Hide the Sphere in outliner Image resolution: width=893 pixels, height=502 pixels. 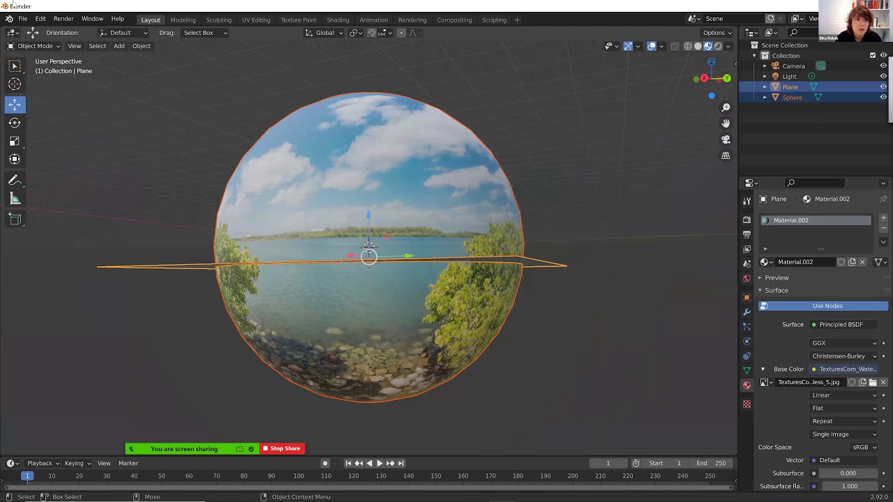tap(883, 98)
